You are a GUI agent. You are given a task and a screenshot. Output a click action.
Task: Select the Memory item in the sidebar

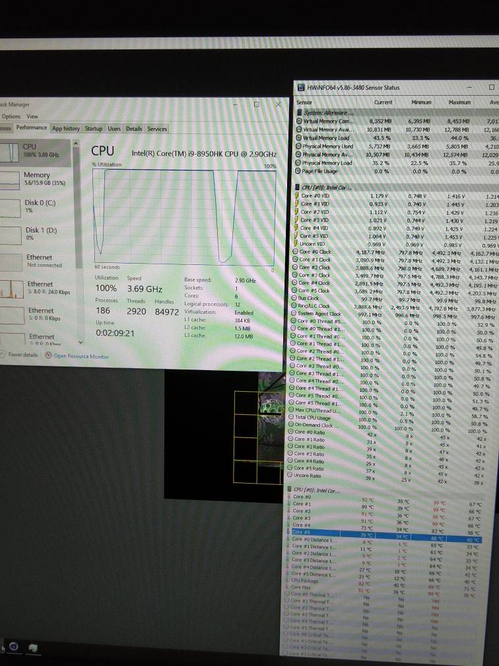tap(36, 179)
